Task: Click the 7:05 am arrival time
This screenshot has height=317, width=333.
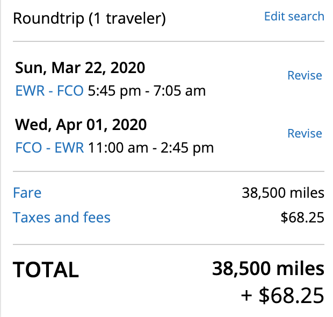Action: point(178,90)
